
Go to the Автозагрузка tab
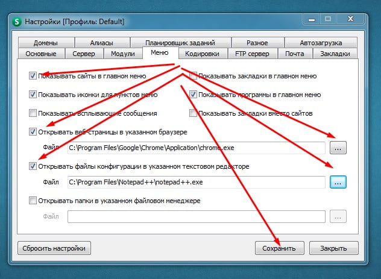click(x=321, y=43)
